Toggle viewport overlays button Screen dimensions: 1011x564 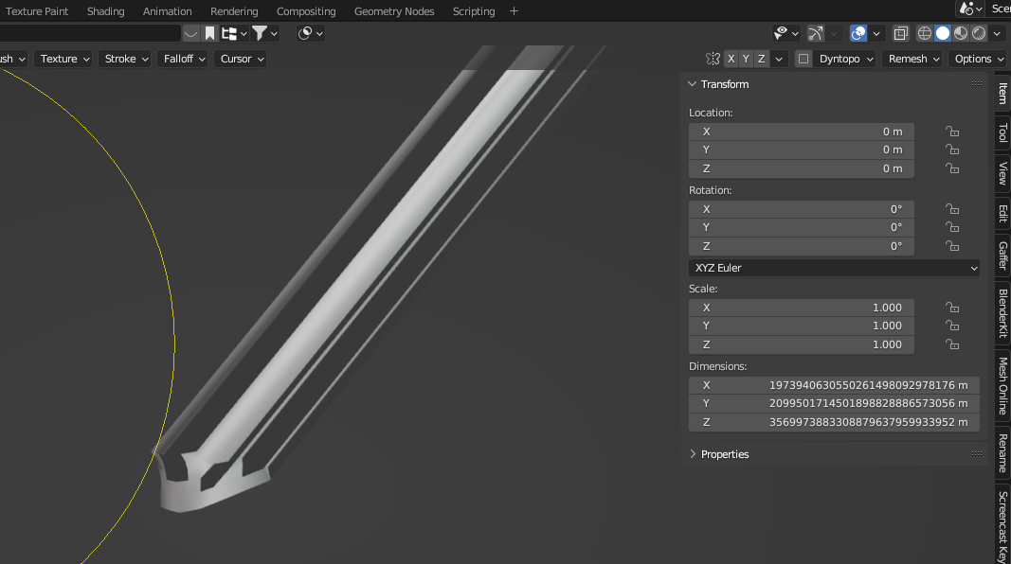858,33
